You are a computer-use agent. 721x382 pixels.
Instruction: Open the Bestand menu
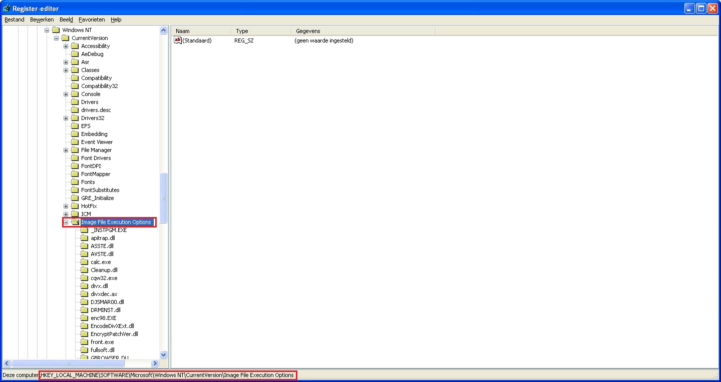pyautogui.click(x=14, y=19)
